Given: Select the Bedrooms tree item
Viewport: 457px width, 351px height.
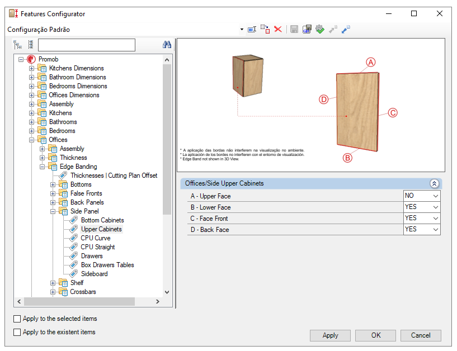Looking at the screenshot, I should pyautogui.click(x=62, y=131).
